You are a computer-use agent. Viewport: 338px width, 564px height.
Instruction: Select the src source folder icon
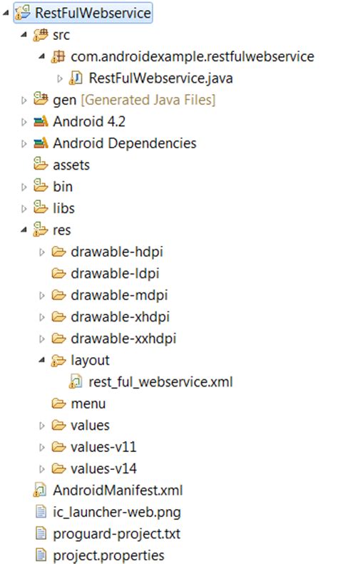coord(40,35)
